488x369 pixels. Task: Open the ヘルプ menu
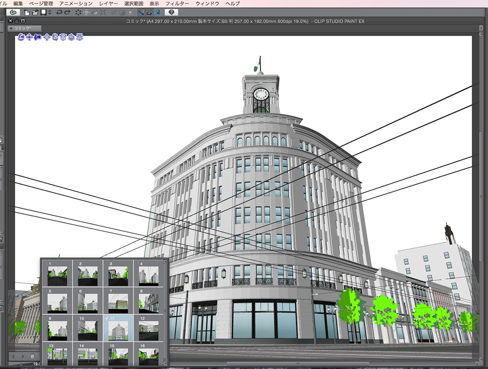[x=233, y=3]
